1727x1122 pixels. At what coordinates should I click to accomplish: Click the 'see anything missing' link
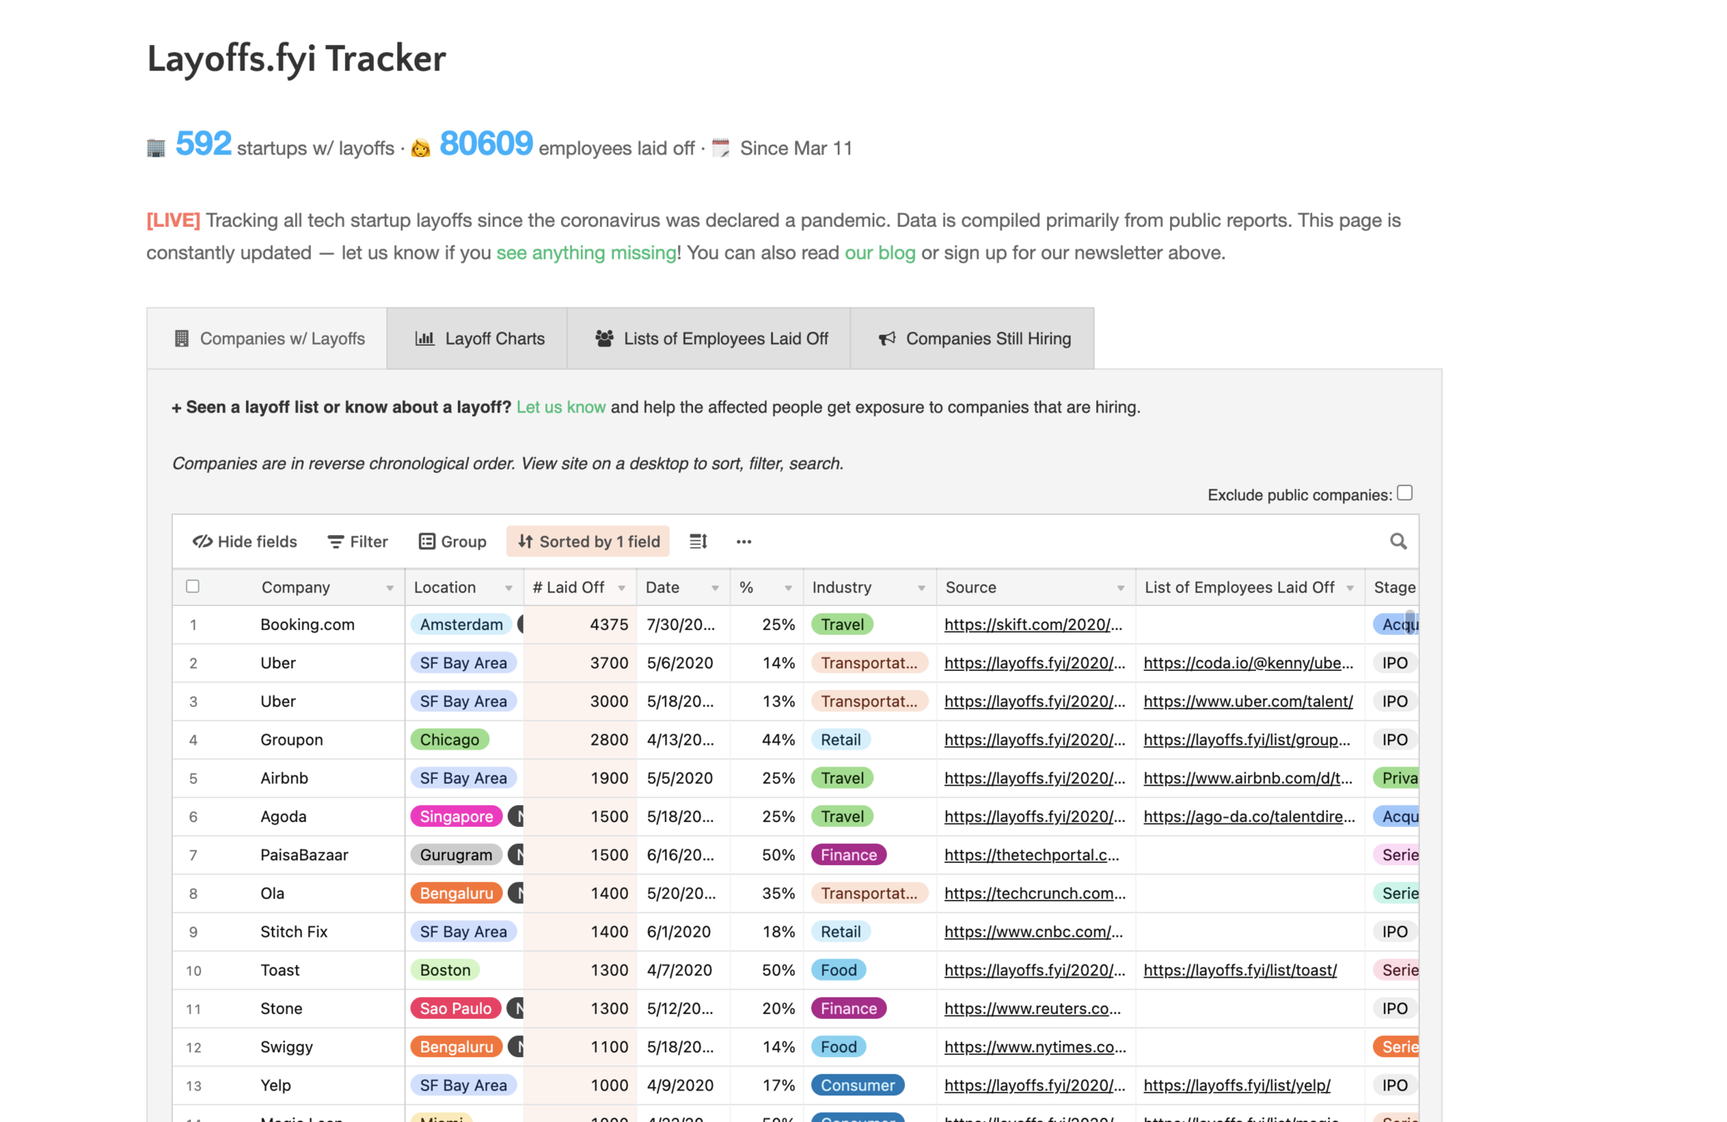586,253
